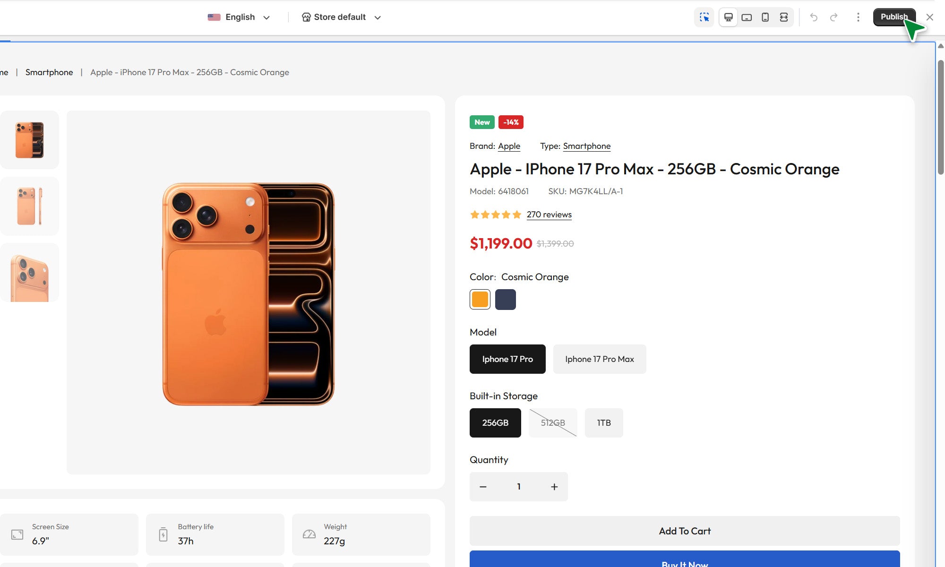This screenshot has height=567, width=945.
Task: Switch to full-width preview mode
Action: tap(784, 17)
